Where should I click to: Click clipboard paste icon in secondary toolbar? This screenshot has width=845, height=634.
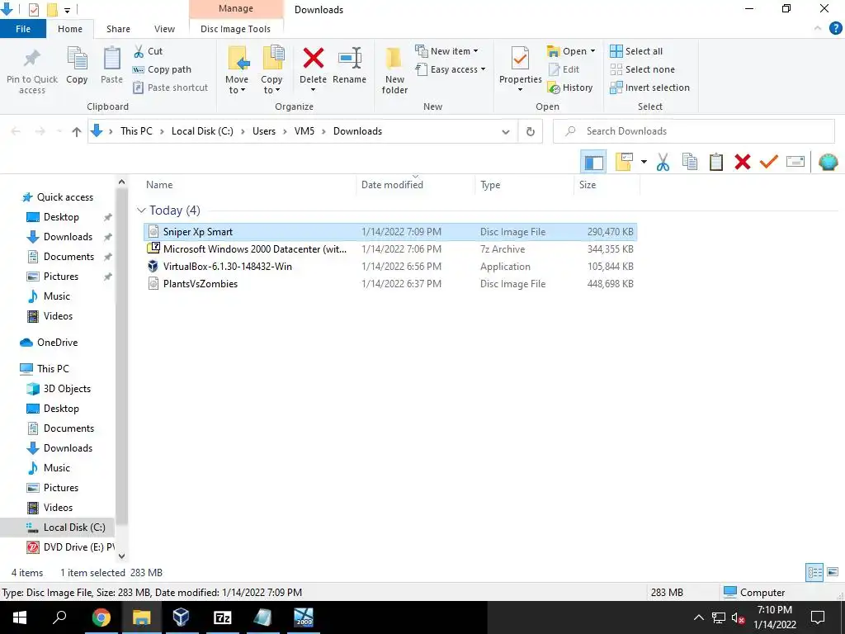pyautogui.click(x=716, y=162)
